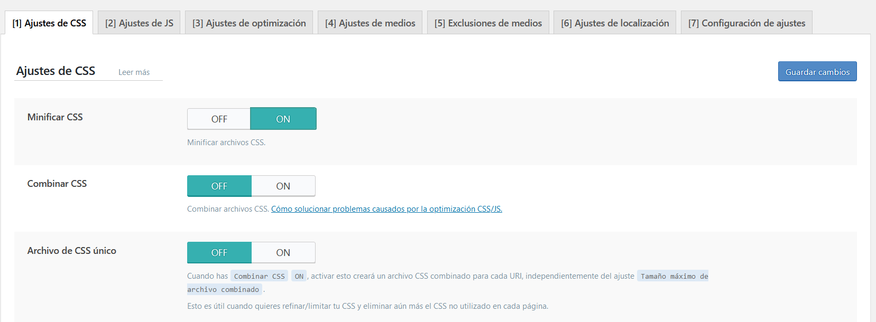876x322 pixels.
Task: Click the Minificar CSS setting label
Action: click(55, 117)
